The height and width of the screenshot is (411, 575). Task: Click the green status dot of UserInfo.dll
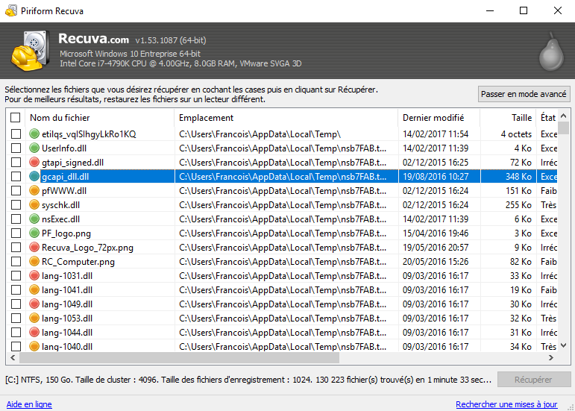[34, 148]
